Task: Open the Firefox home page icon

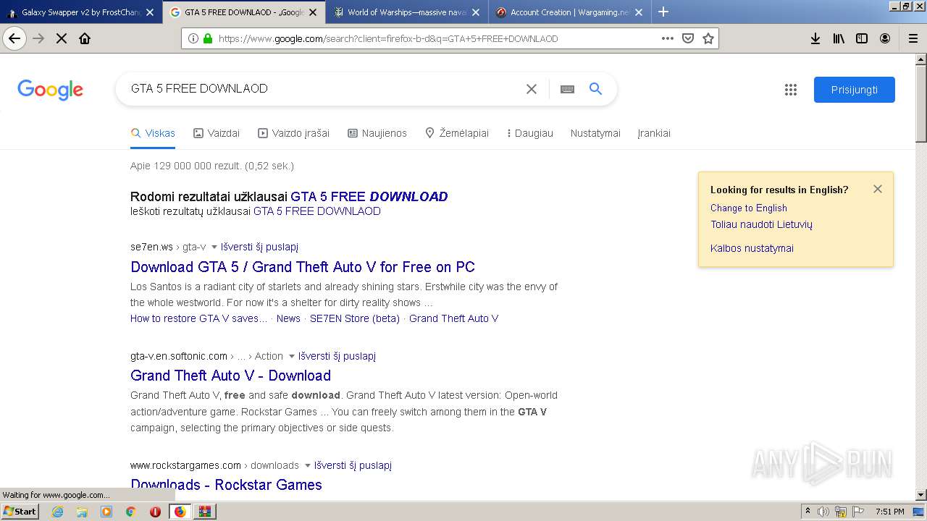Action: pyautogui.click(x=85, y=38)
